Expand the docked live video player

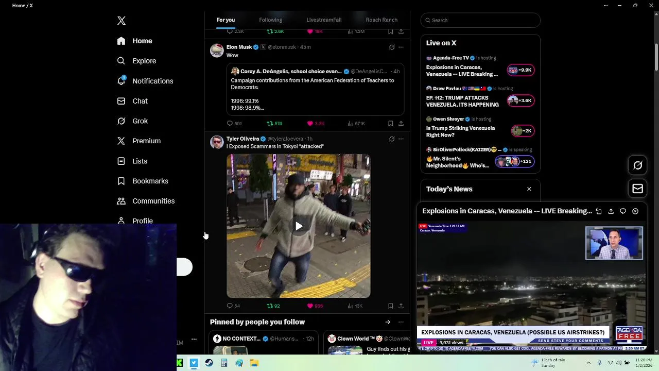coord(599,211)
